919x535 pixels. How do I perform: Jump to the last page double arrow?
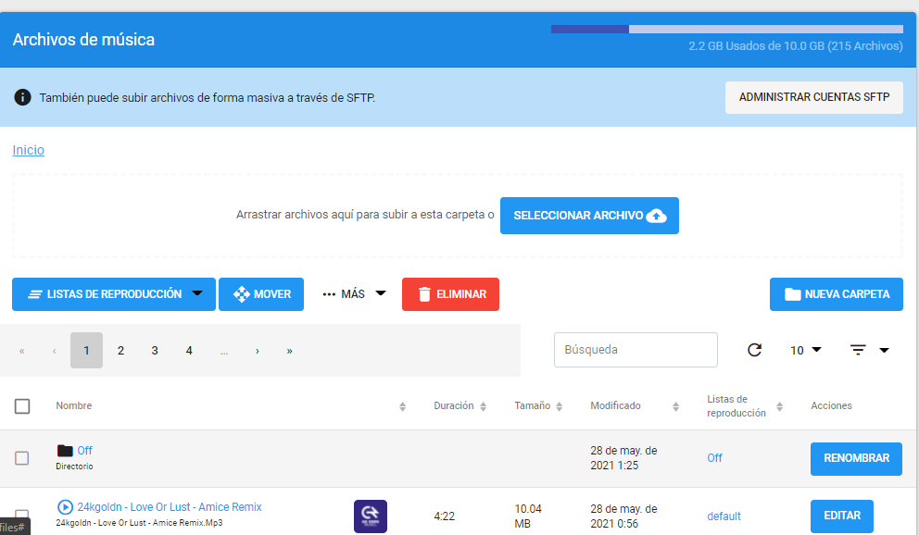point(290,351)
